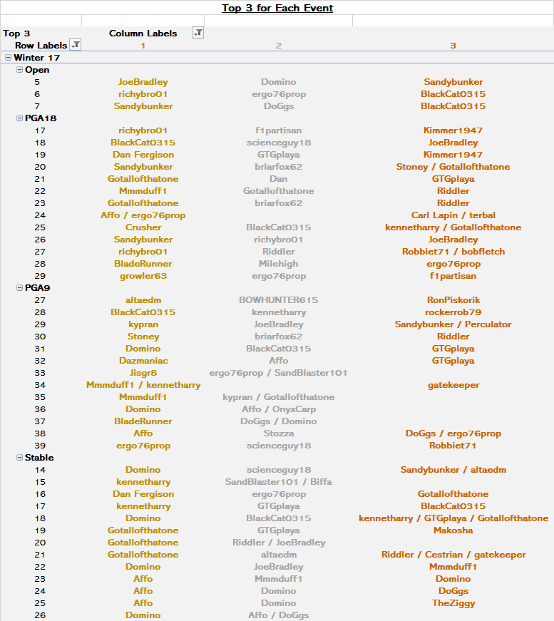Select column header 3
554x621 pixels.
pos(453,46)
